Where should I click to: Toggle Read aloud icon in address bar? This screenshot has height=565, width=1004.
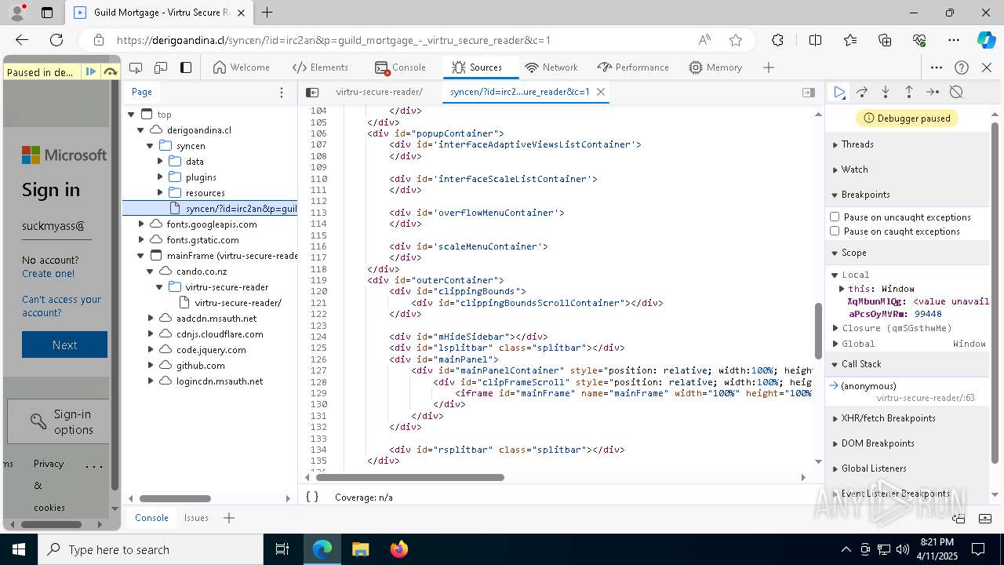pos(704,40)
